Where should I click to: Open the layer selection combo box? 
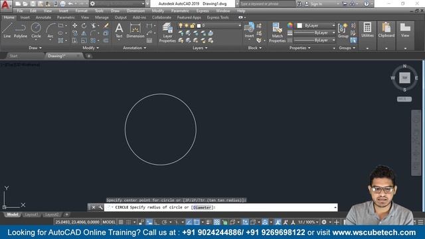coord(209,25)
